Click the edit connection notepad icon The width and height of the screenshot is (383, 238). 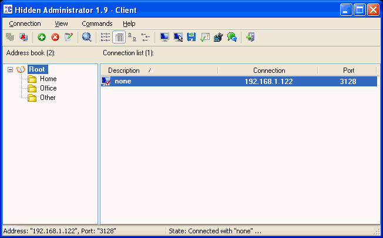(x=69, y=37)
